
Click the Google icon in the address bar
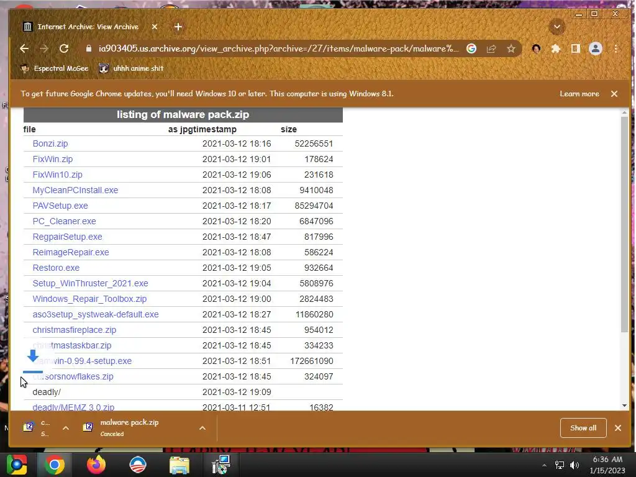pyautogui.click(x=471, y=48)
